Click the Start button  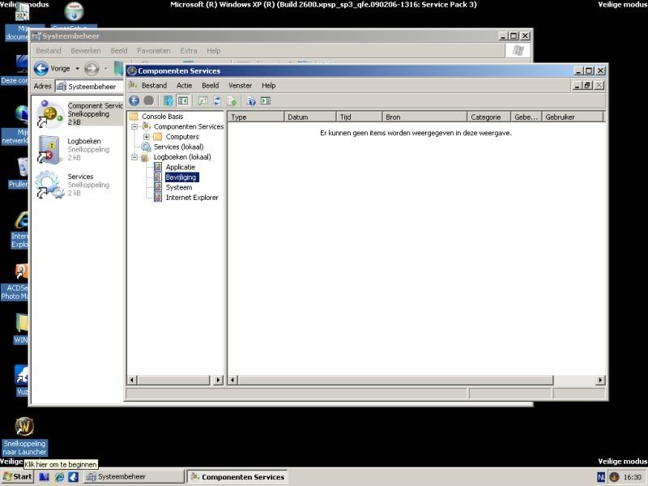(x=17, y=477)
